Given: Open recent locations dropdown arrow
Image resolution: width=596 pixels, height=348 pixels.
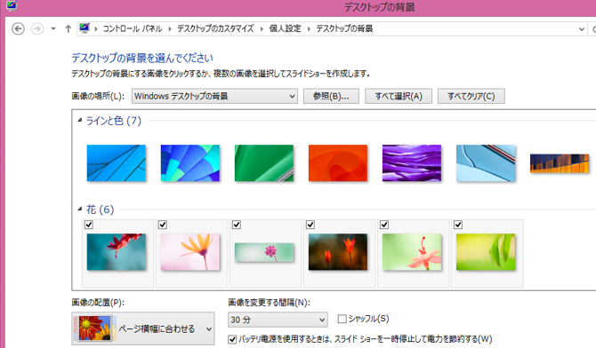Looking at the screenshot, I should pyautogui.click(x=53, y=28).
